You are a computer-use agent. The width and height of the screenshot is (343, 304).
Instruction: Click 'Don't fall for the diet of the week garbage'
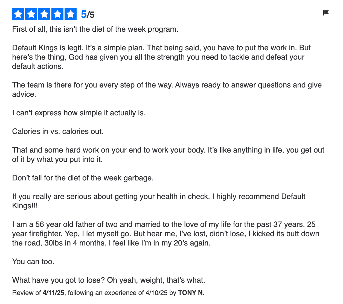tap(83, 178)
